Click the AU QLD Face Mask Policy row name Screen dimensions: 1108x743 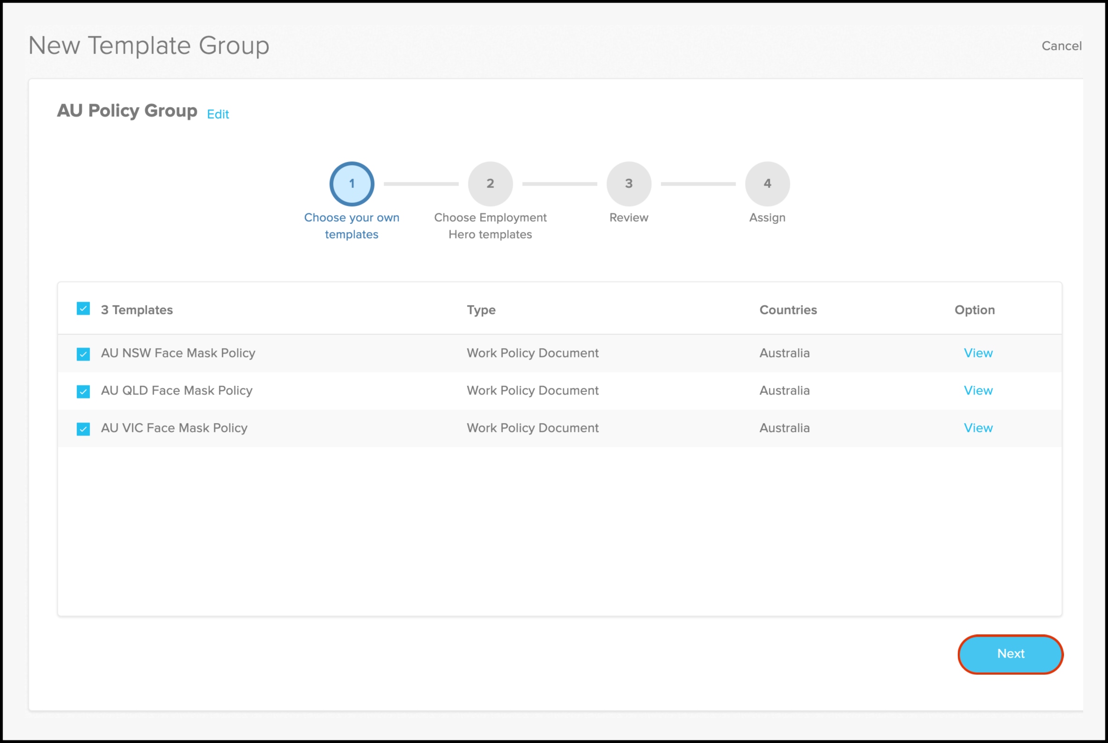[x=176, y=390]
